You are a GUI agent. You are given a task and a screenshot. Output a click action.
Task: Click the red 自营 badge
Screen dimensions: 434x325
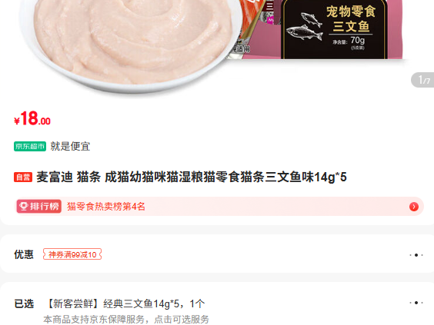[23, 177]
